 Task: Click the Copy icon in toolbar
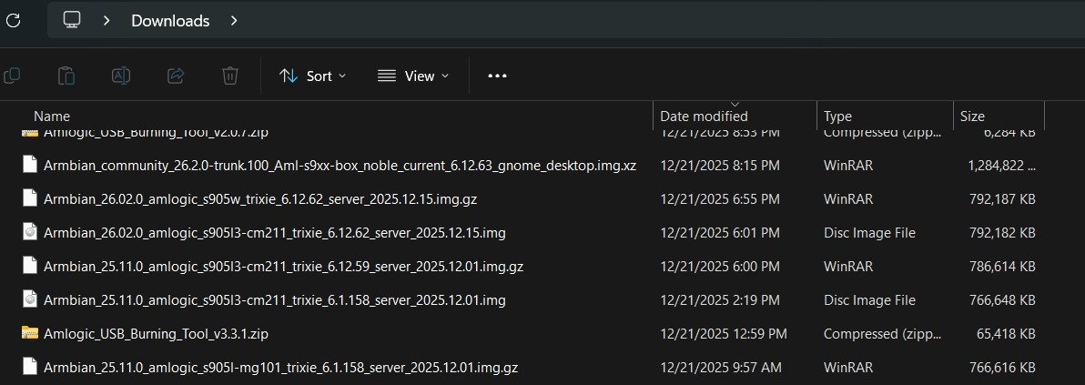click(12, 76)
